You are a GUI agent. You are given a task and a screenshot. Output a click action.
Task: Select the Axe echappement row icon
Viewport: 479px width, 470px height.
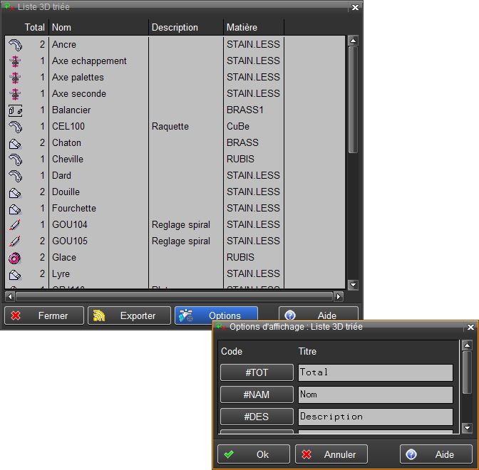(x=15, y=61)
